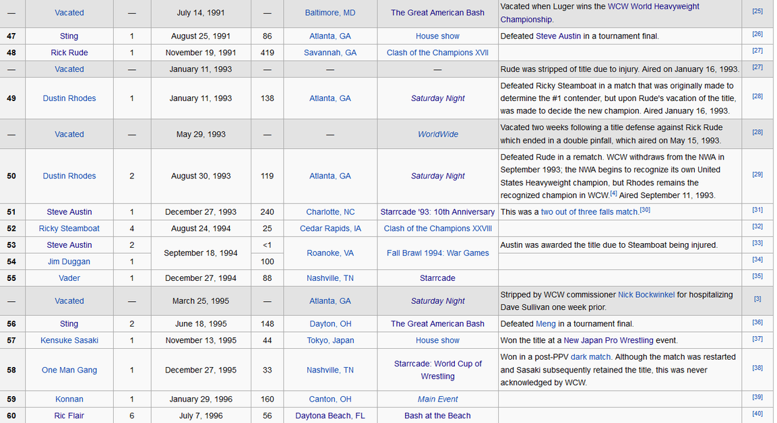
Task: Open Ric Flair's wrestler page link
Action: pyautogui.click(x=69, y=416)
